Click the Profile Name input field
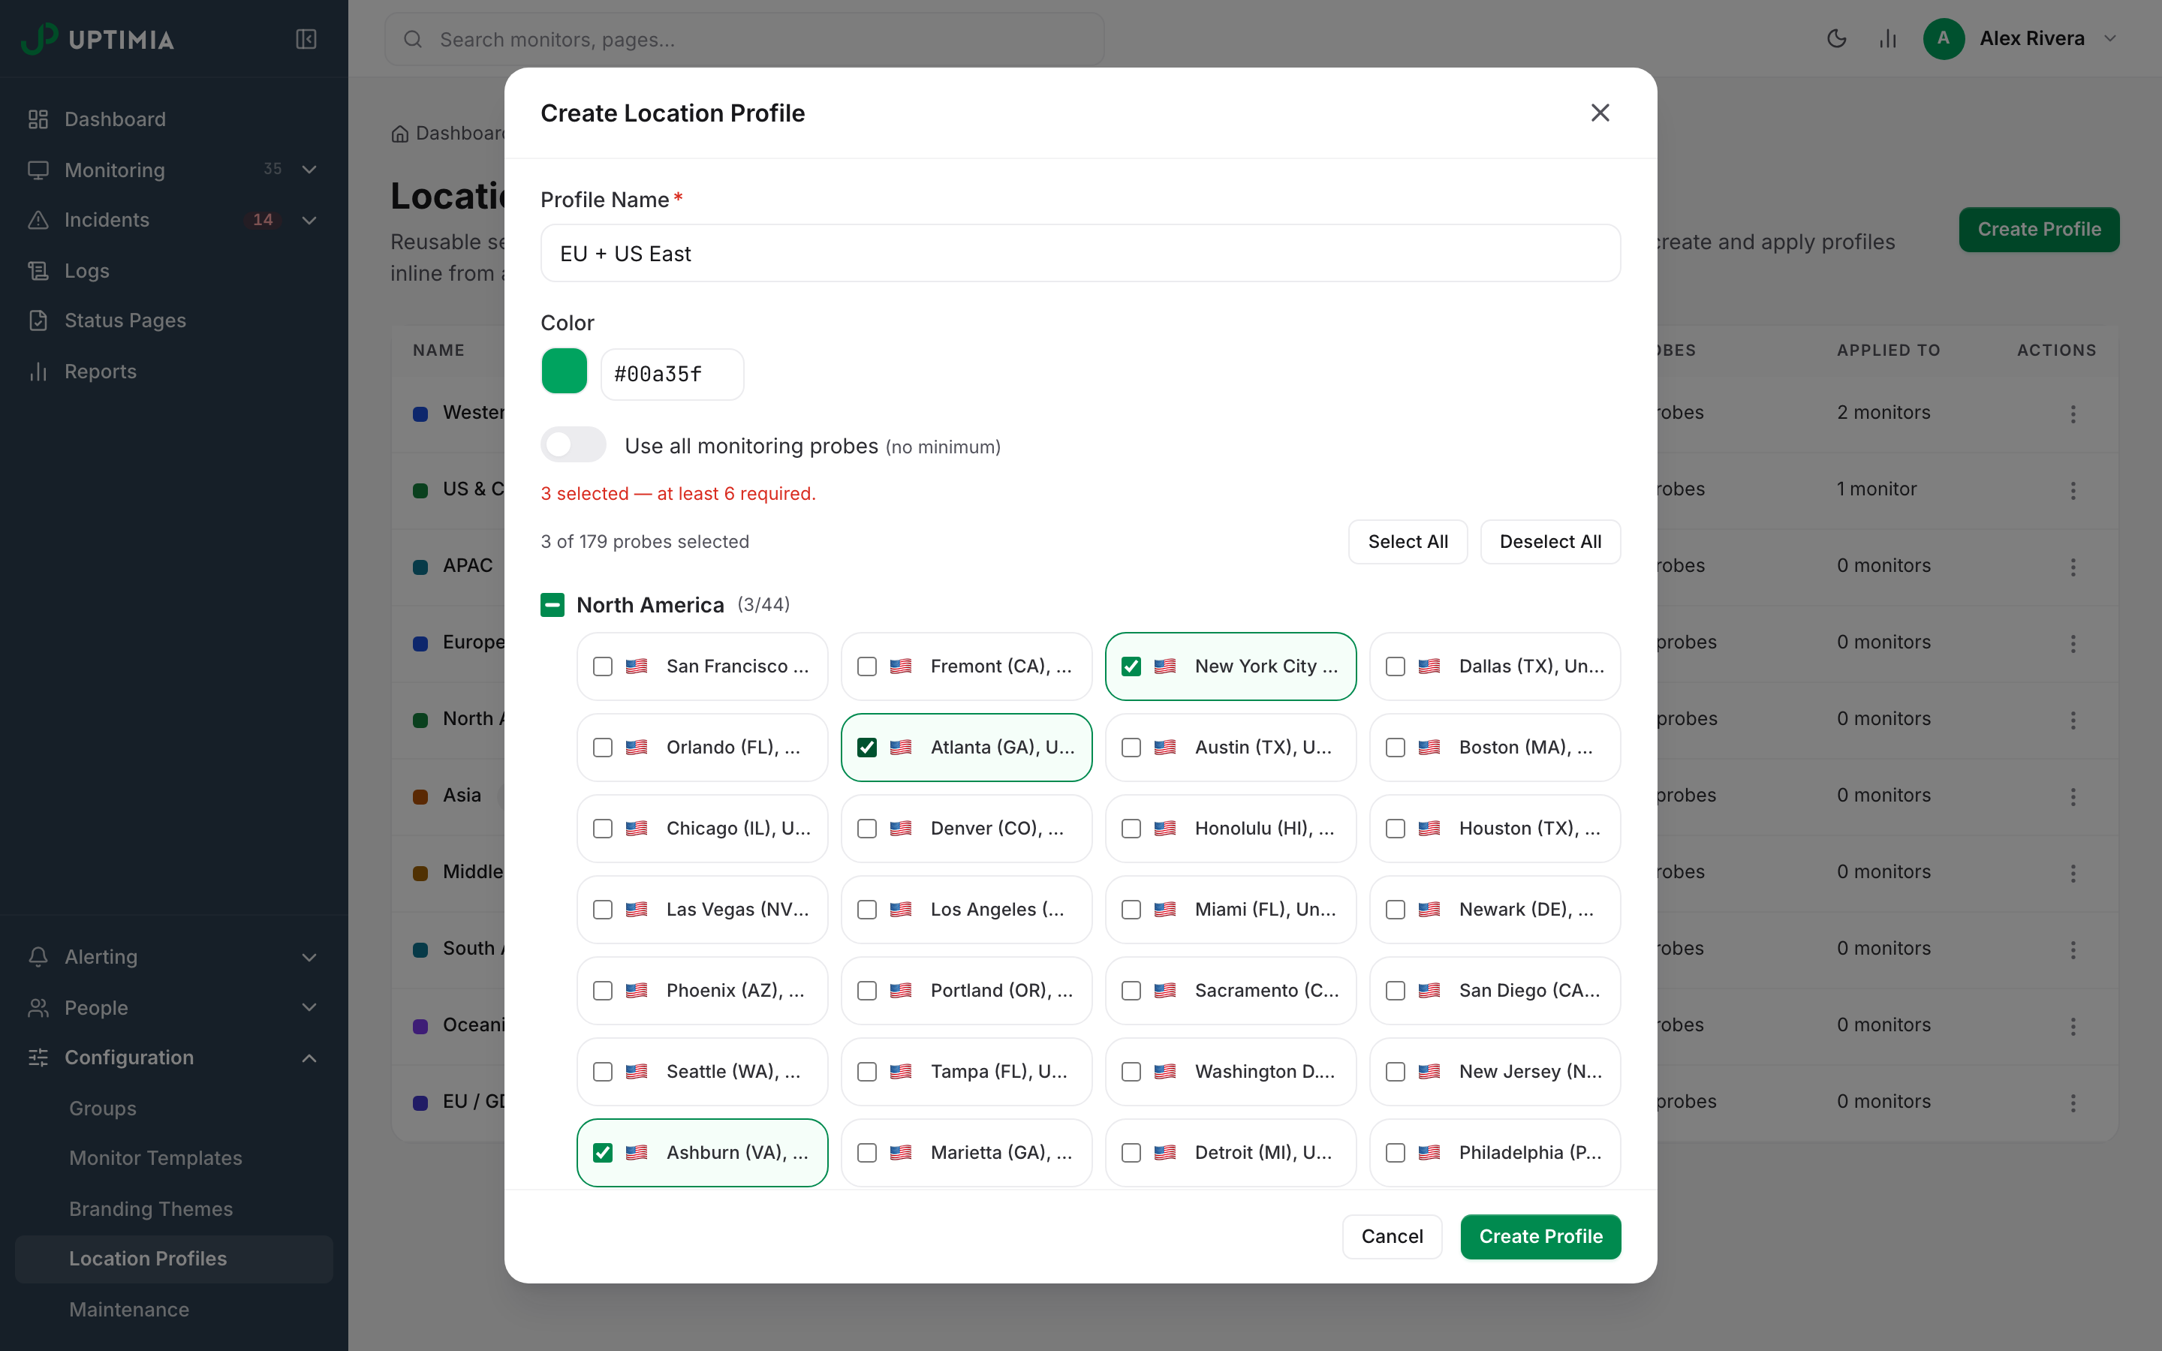This screenshot has width=2162, height=1351. point(1080,254)
